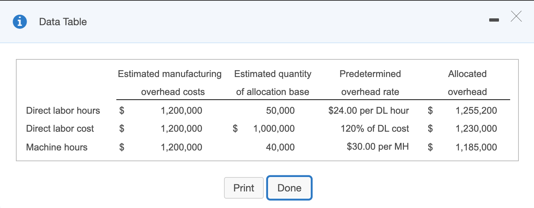
Task: Click the 1,255,200 allocated overhead figure
Action: pos(476,111)
